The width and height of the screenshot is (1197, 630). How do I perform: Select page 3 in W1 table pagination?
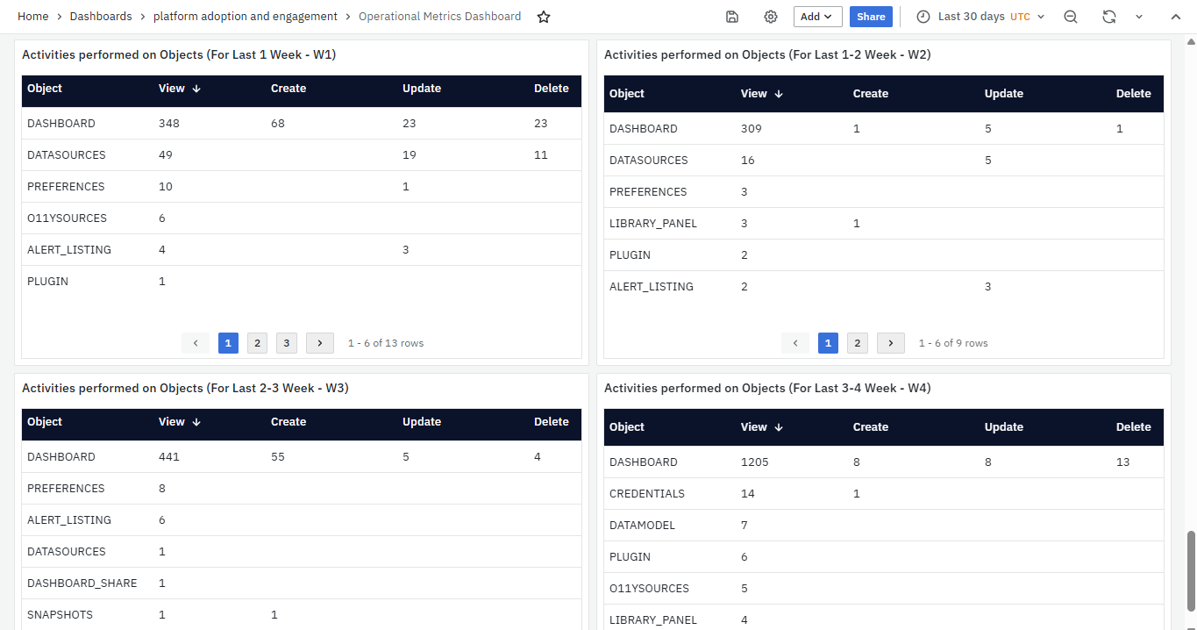(x=286, y=343)
